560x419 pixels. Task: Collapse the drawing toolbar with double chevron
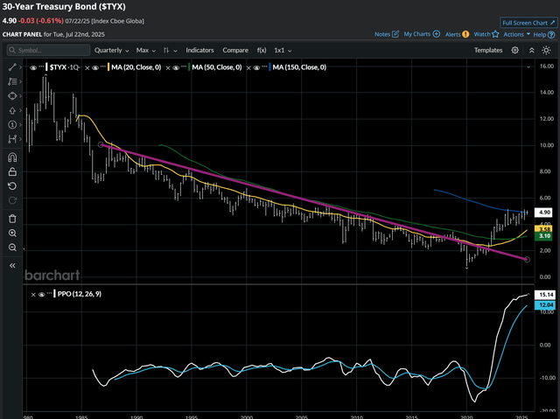tap(12, 266)
